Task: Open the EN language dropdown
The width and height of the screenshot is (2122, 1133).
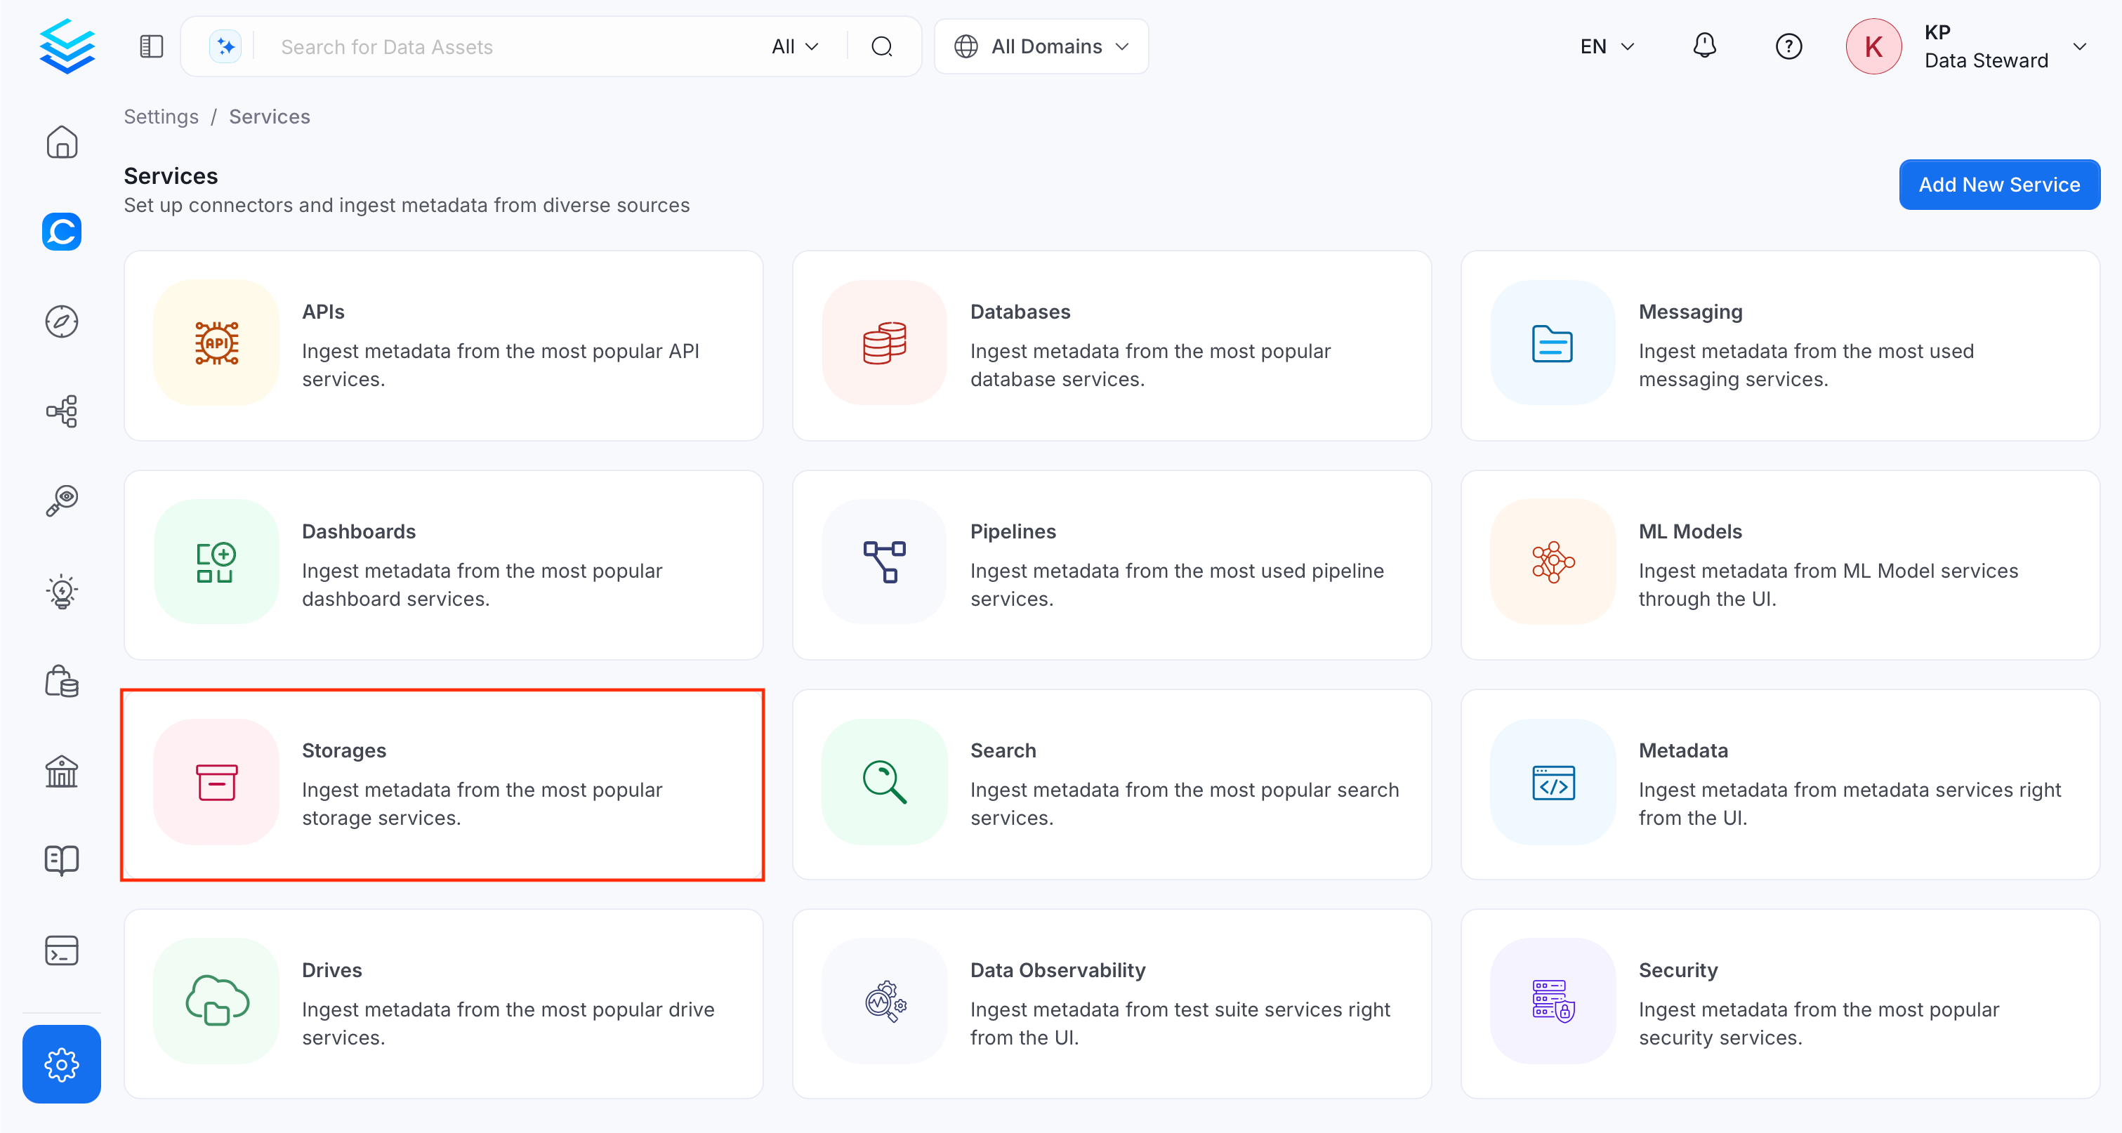Action: tap(1607, 47)
